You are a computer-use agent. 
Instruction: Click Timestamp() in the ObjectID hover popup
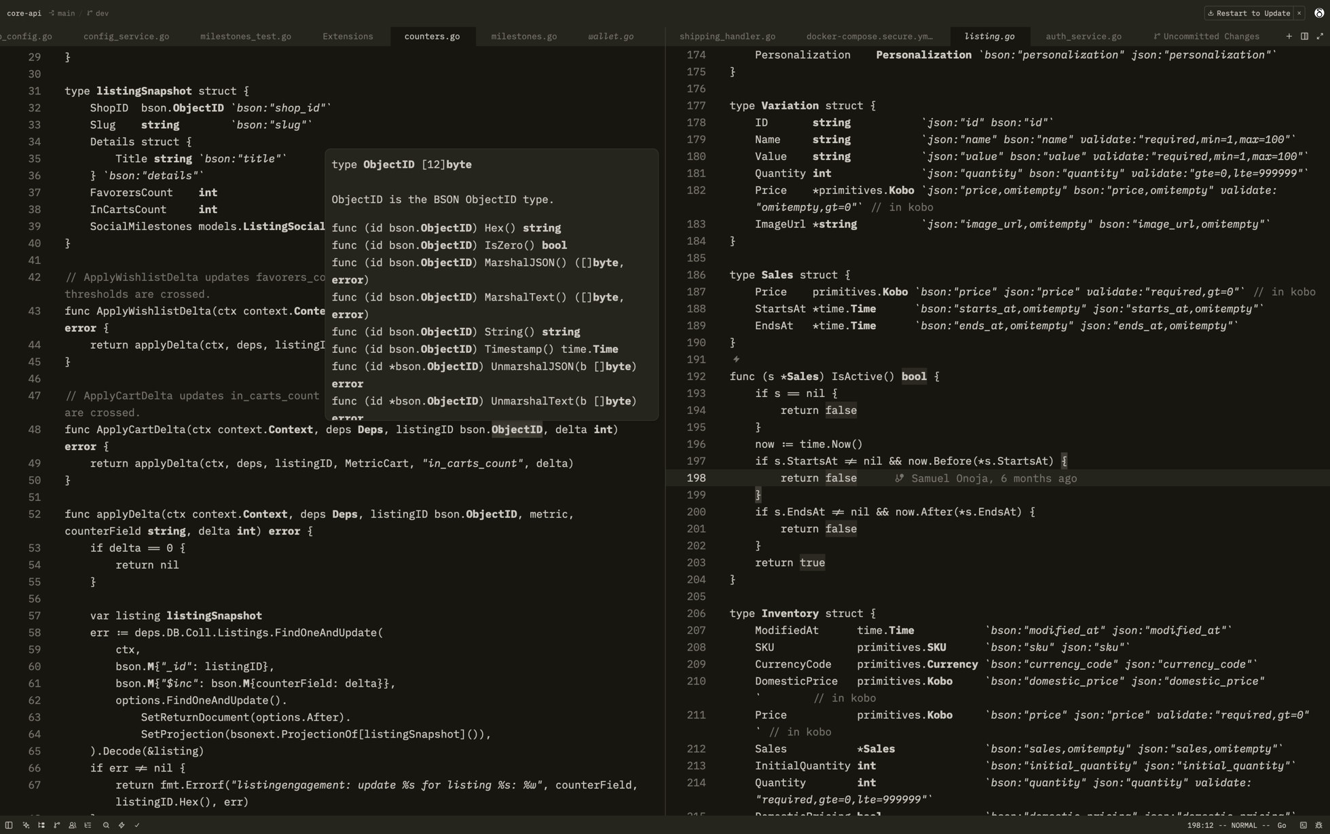pyautogui.click(x=519, y=349)
